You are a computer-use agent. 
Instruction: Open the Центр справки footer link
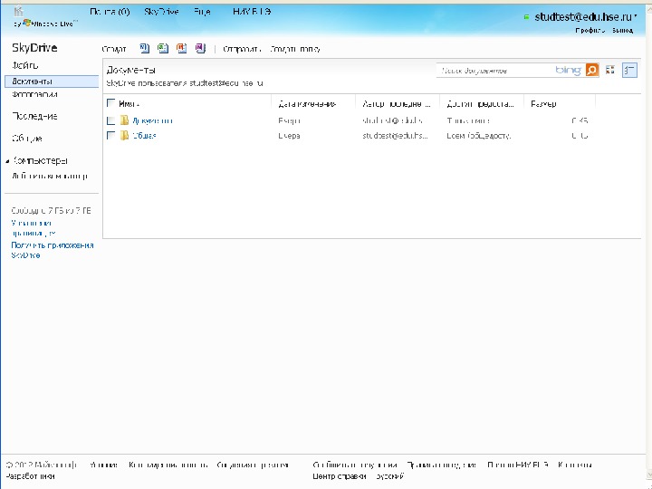(x=340, y=476)
